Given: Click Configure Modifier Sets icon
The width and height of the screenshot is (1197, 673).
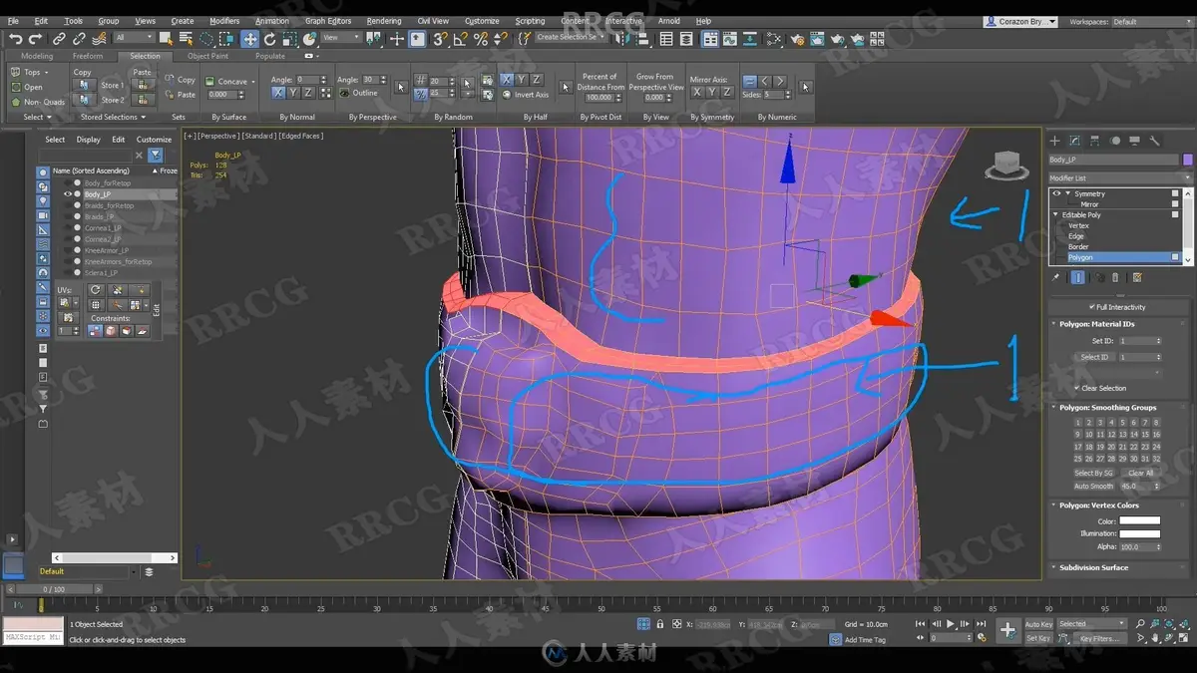Looking at the screenshot, I should click(1137, 278).
